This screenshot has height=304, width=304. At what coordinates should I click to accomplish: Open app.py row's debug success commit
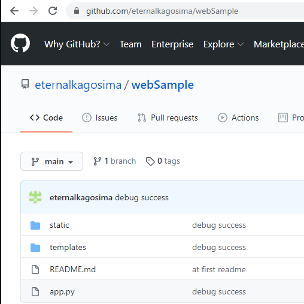[x=219, y=292]
